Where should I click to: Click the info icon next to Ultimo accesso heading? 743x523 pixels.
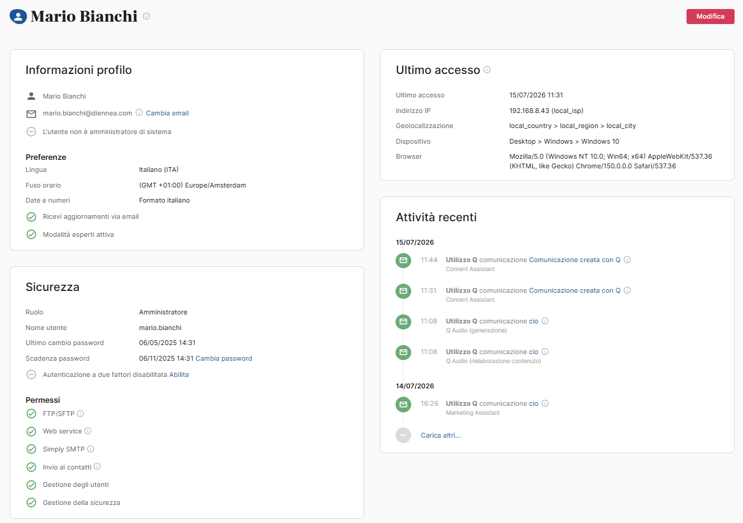[x=487, y=70]
